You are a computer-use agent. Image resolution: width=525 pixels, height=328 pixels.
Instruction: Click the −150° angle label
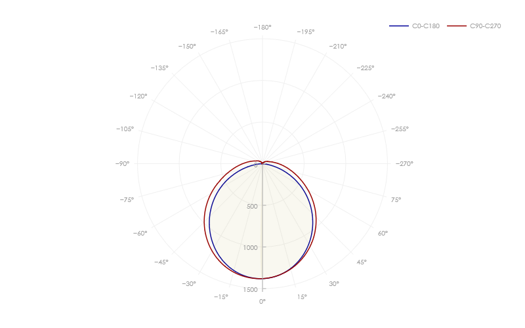(x=187, y=47)
